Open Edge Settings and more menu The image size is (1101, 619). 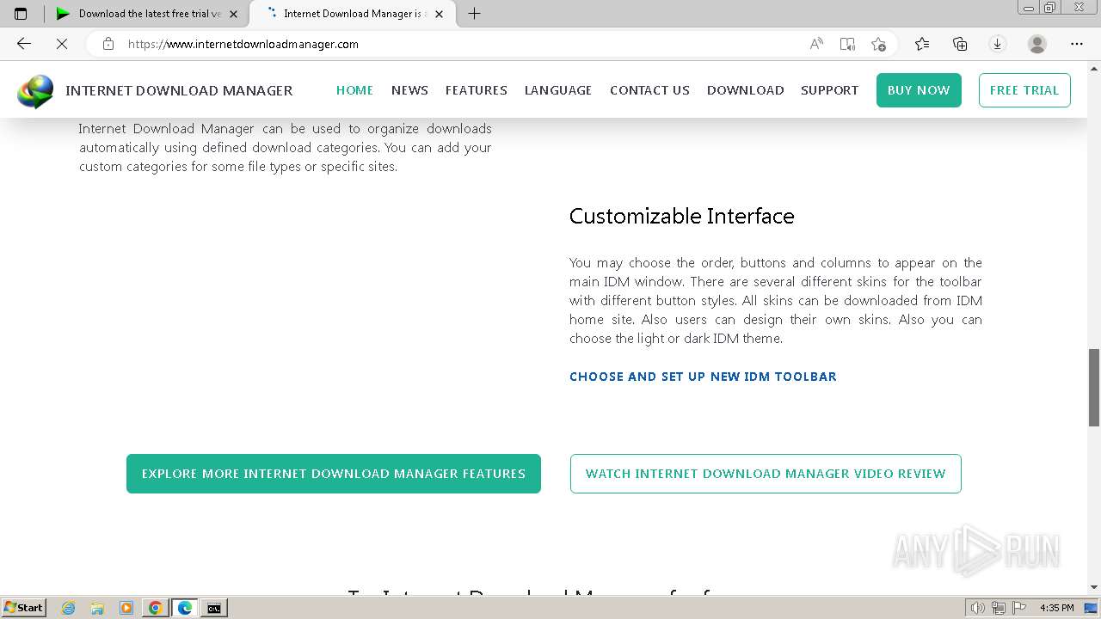1077,44
